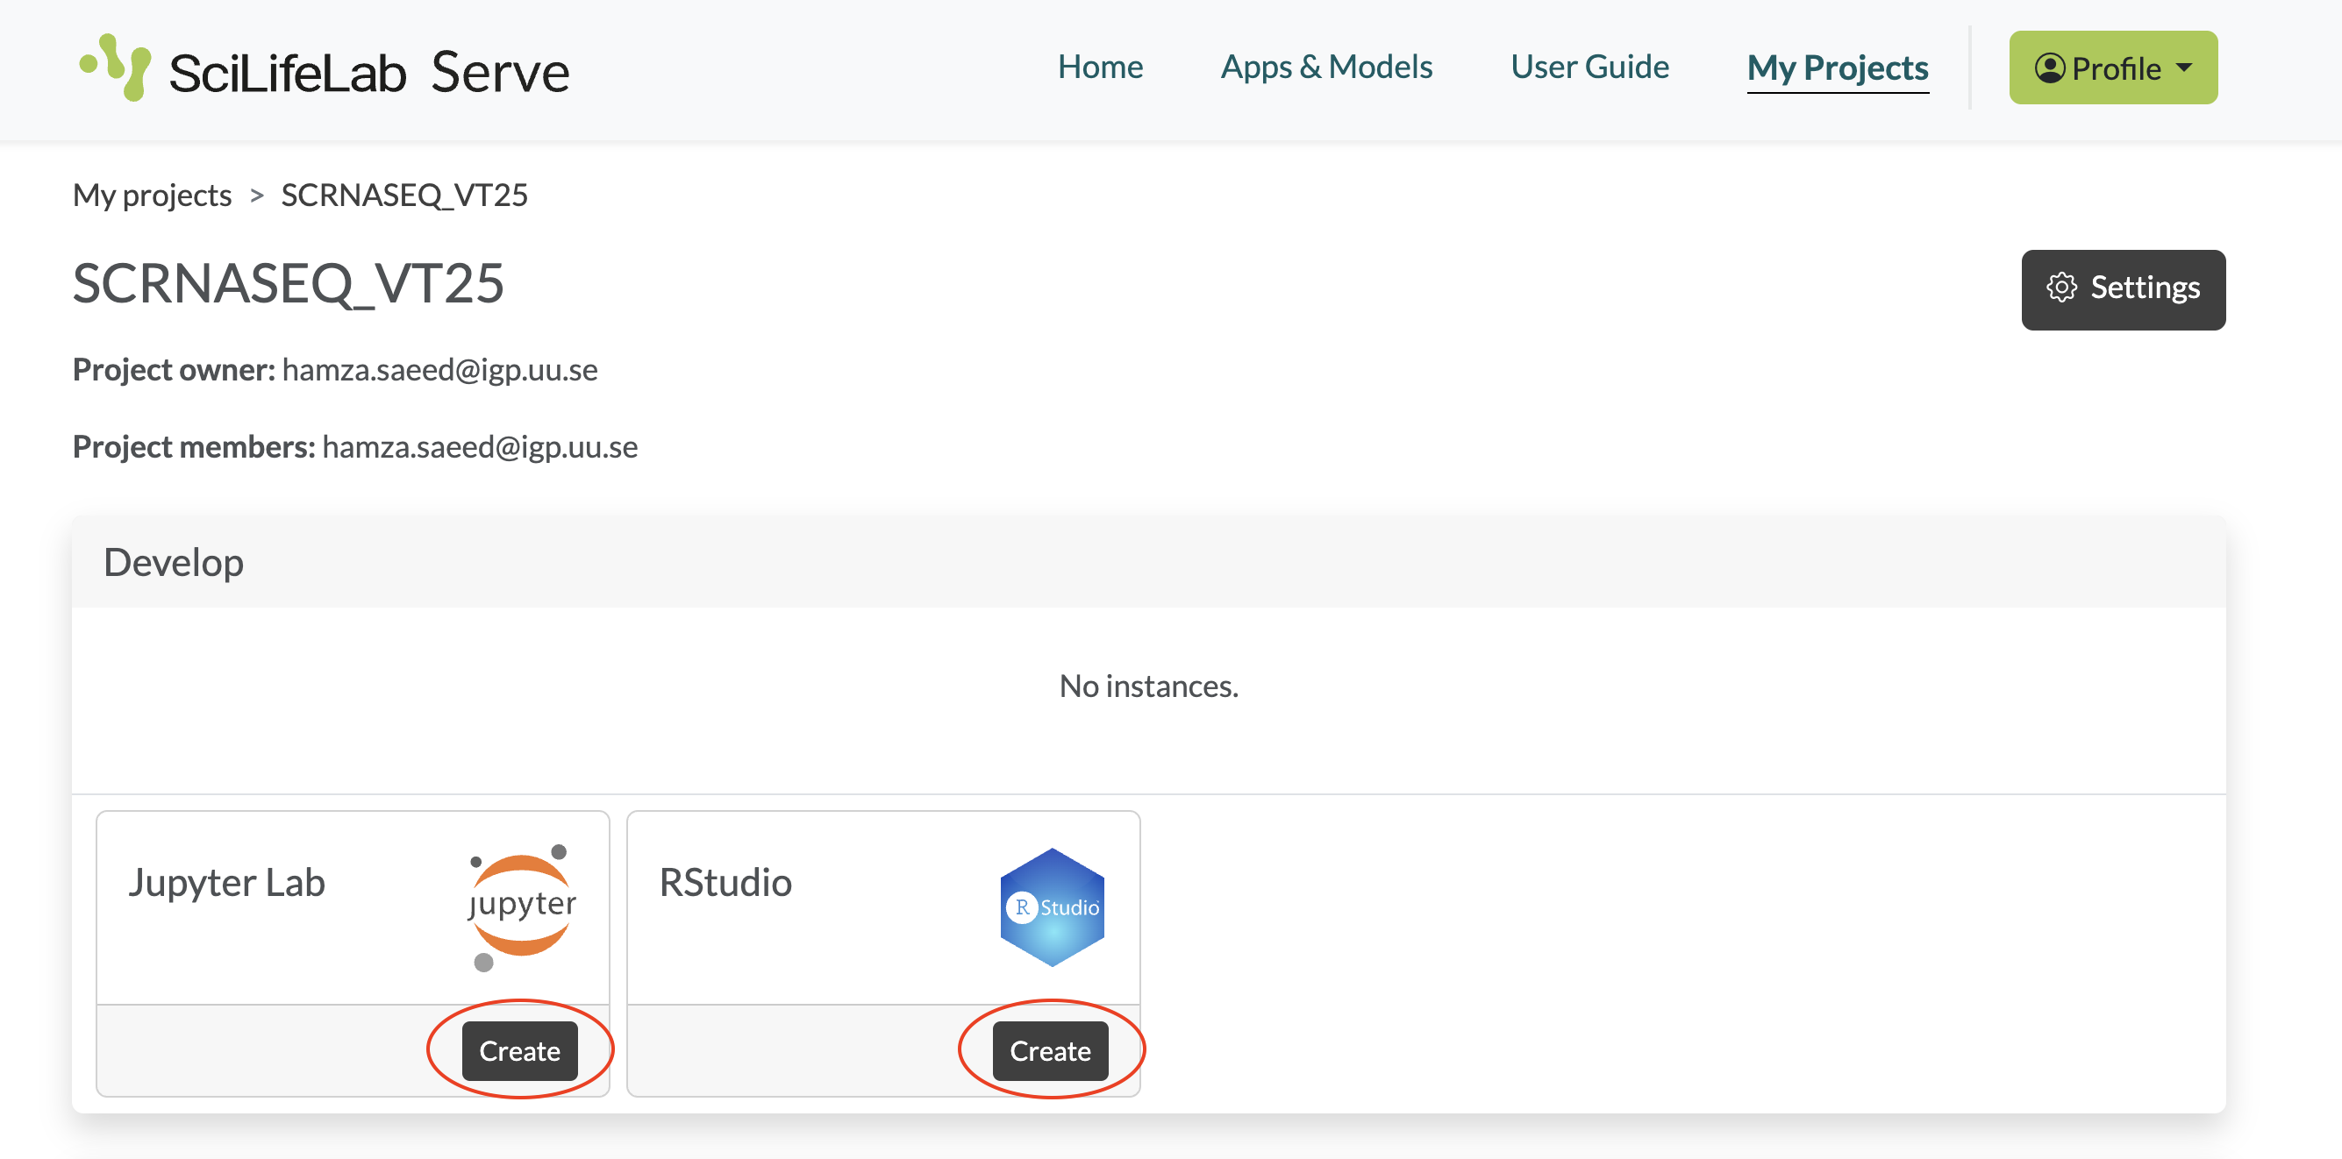The image size is (2342, 1159).
Task: Go to Apps & Models page
Action: 1325,68
